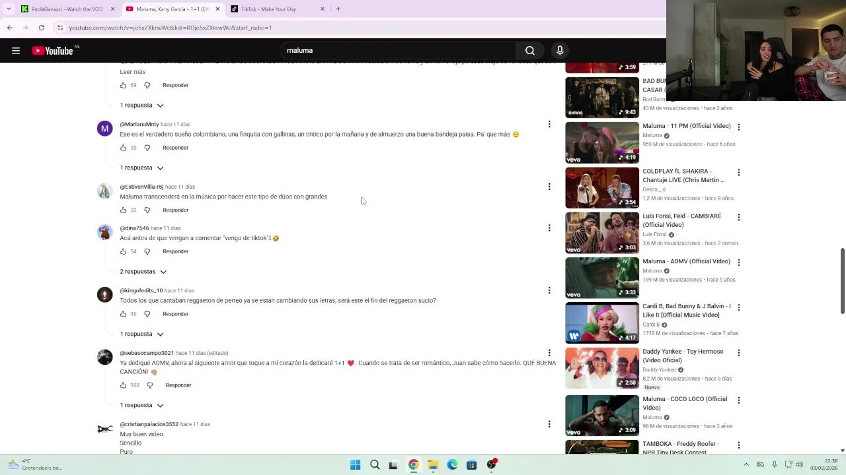The height and width of the screenshot is (475, 846).
Task: Reply to @dina7546 with Responder
Action: pos(175,251)
